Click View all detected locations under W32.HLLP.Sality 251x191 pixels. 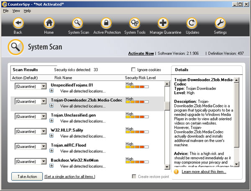pyautogui.click(x=83, y=136)
